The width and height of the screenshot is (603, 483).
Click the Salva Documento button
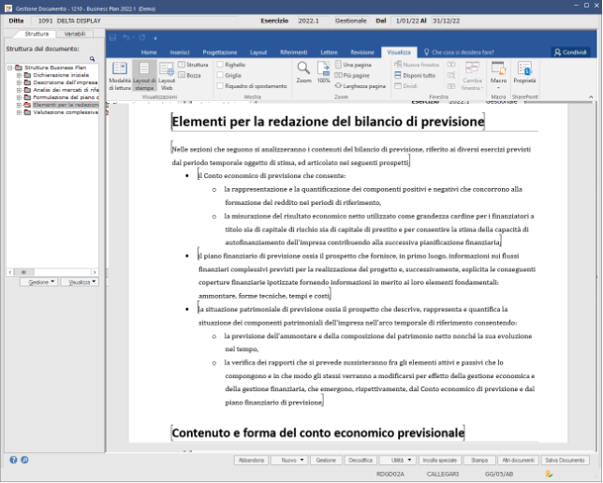(x=565, y=460)
